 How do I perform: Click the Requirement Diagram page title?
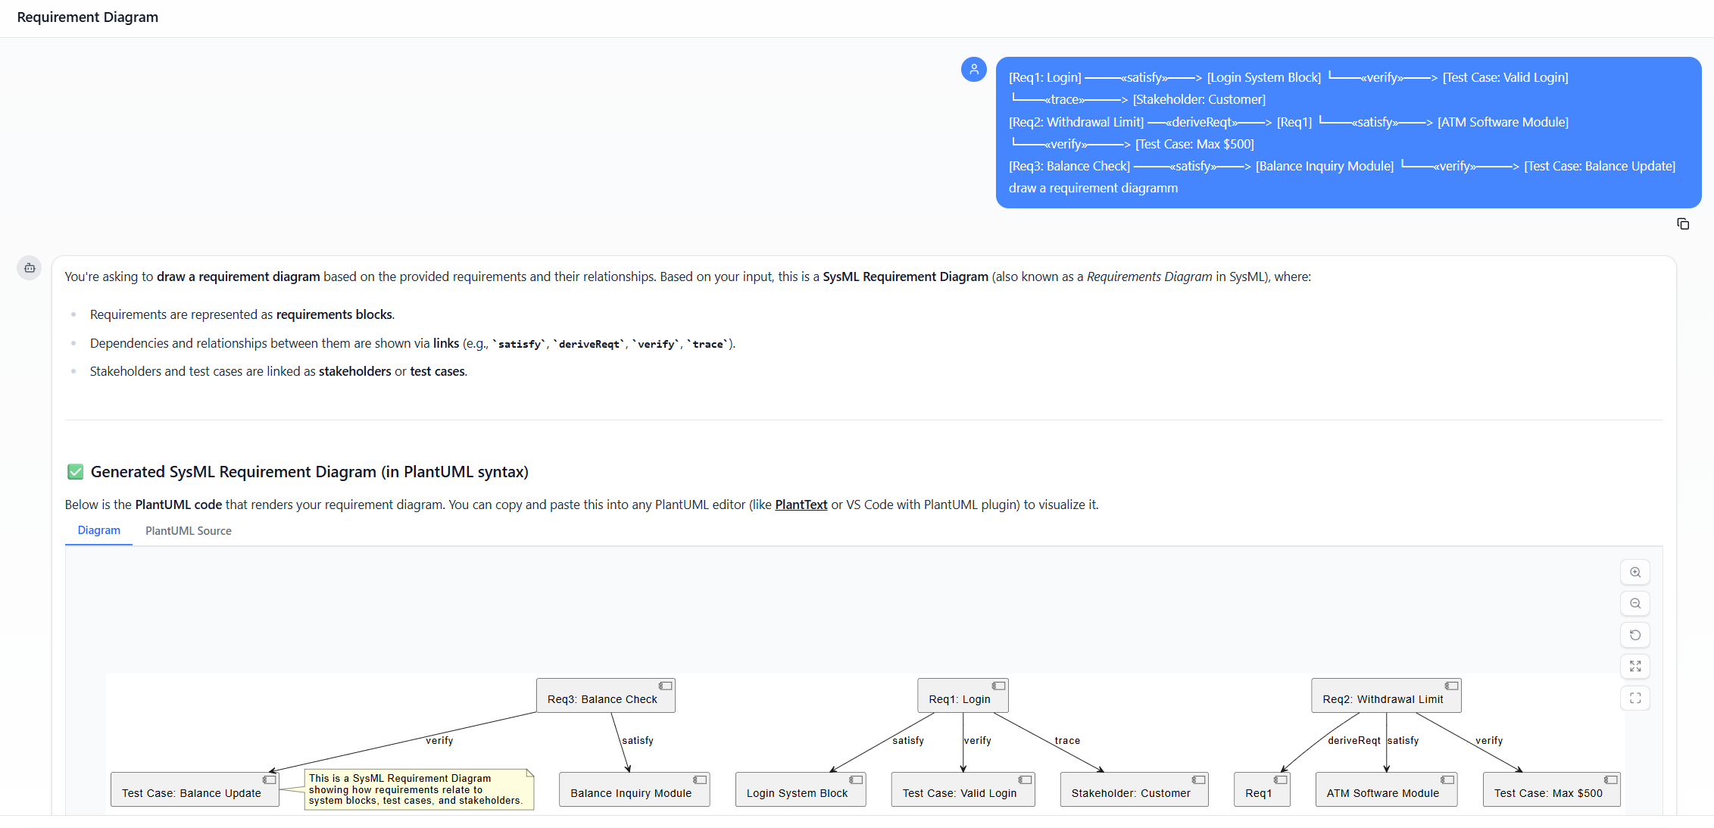pyautogui.click(x=88, y=17)
